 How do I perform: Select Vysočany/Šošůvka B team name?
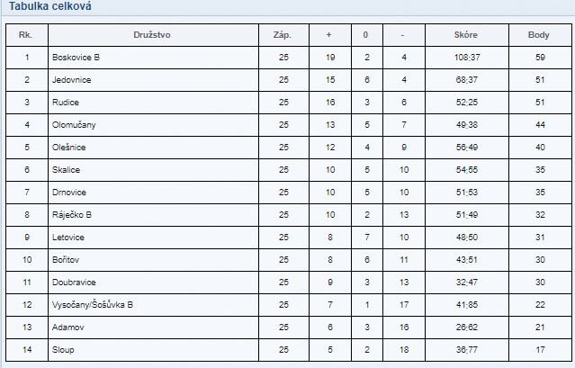tap(93, 305)
